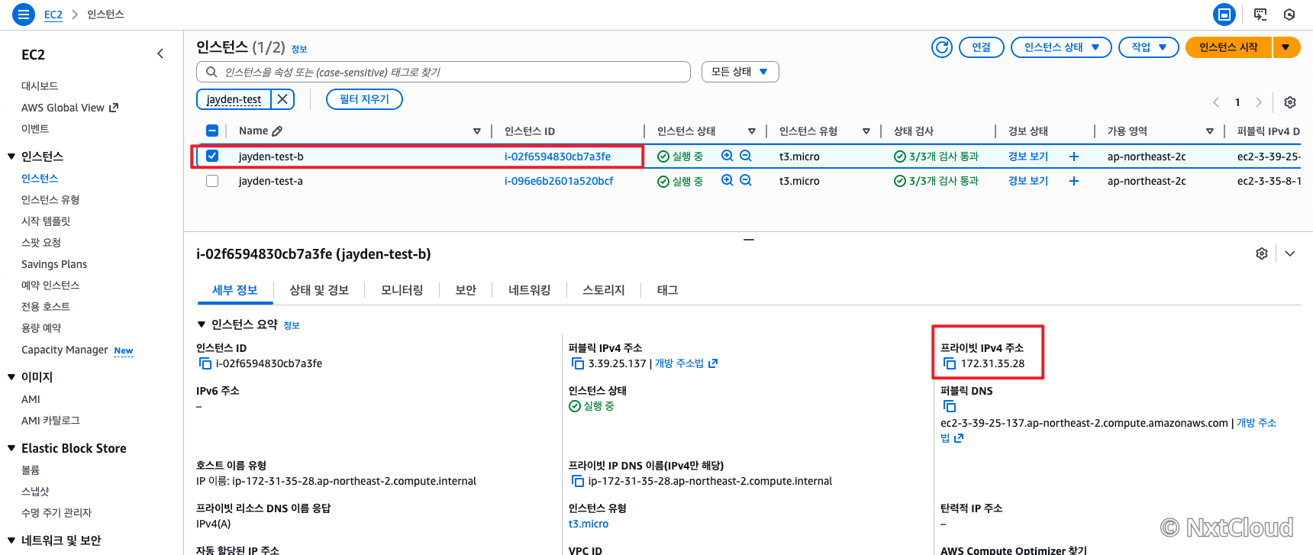Open detail panel settings gear icon
The width and height of the screenshot is (1313, 555).
pos(1262,253)
